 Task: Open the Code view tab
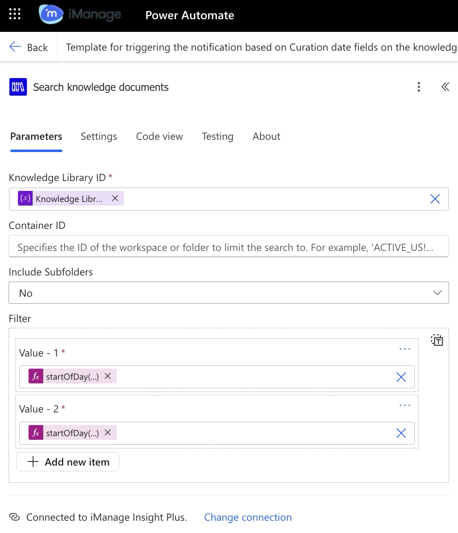tap(159, 137)
